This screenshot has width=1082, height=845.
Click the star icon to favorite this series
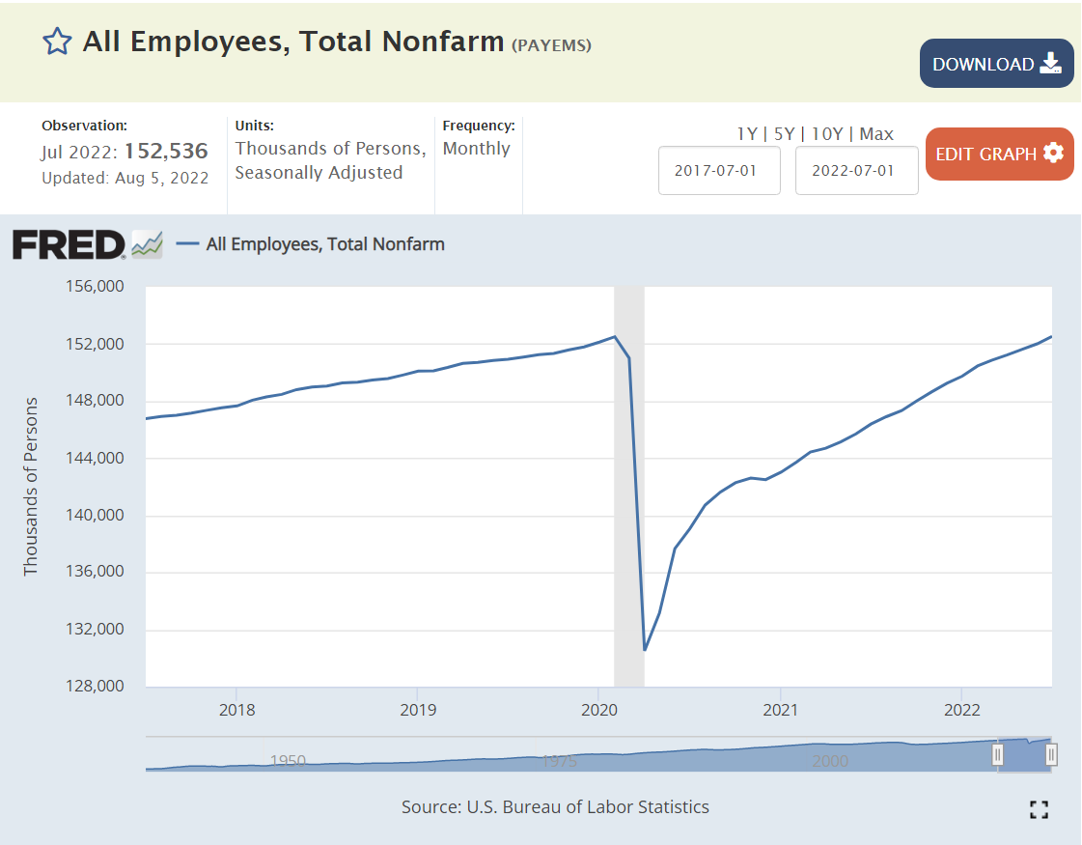click(x=57, y=42)
